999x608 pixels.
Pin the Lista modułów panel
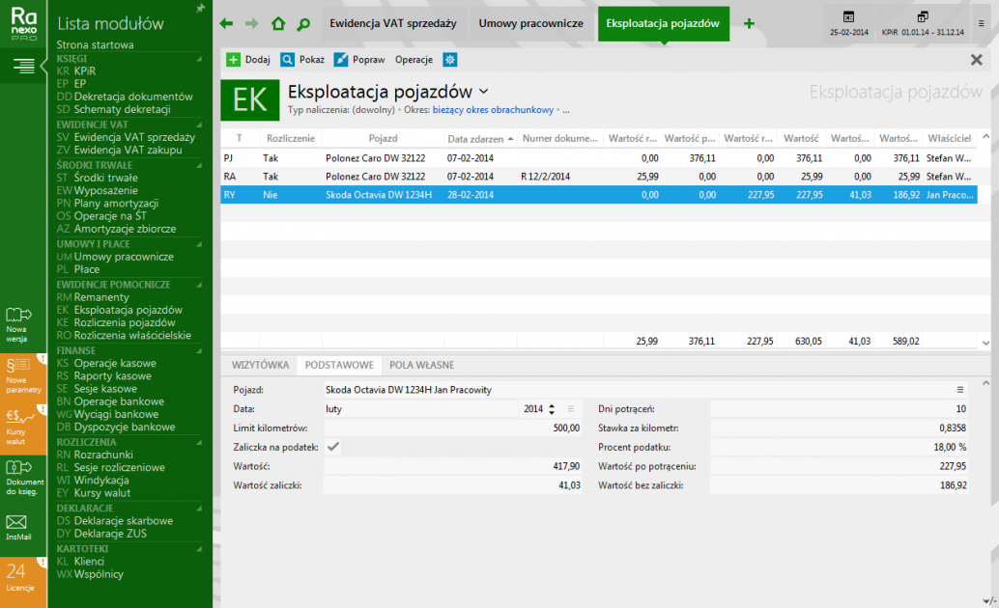[x=200, y=8]
